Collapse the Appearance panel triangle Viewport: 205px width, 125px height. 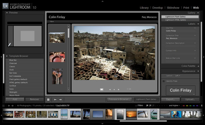click(x=198, y=71)
